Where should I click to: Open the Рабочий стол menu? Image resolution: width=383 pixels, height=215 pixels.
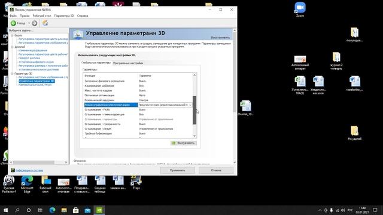point(42,16)
